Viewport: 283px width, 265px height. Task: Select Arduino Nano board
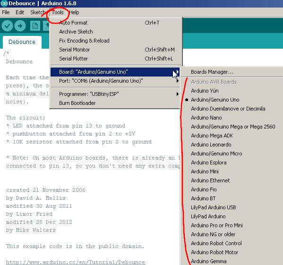[x=232, y=118]
